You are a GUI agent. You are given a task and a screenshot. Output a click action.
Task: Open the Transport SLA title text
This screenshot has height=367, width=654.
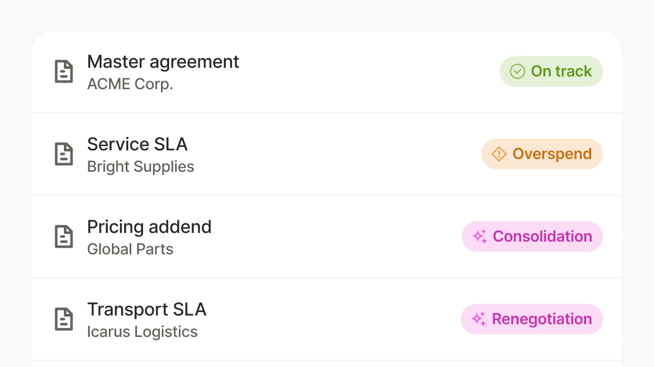tap(147, 309)
